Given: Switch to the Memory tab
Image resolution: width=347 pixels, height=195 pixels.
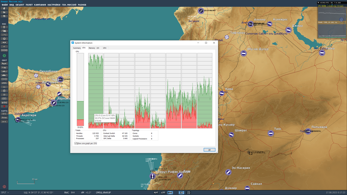Looking at the screenshot, I should tap(92, 48).
